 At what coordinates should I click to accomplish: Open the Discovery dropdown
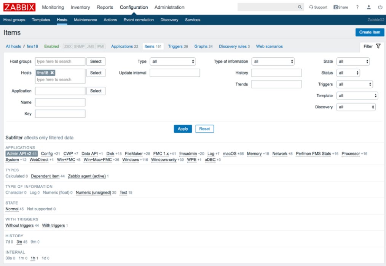(x=356, y=107)
